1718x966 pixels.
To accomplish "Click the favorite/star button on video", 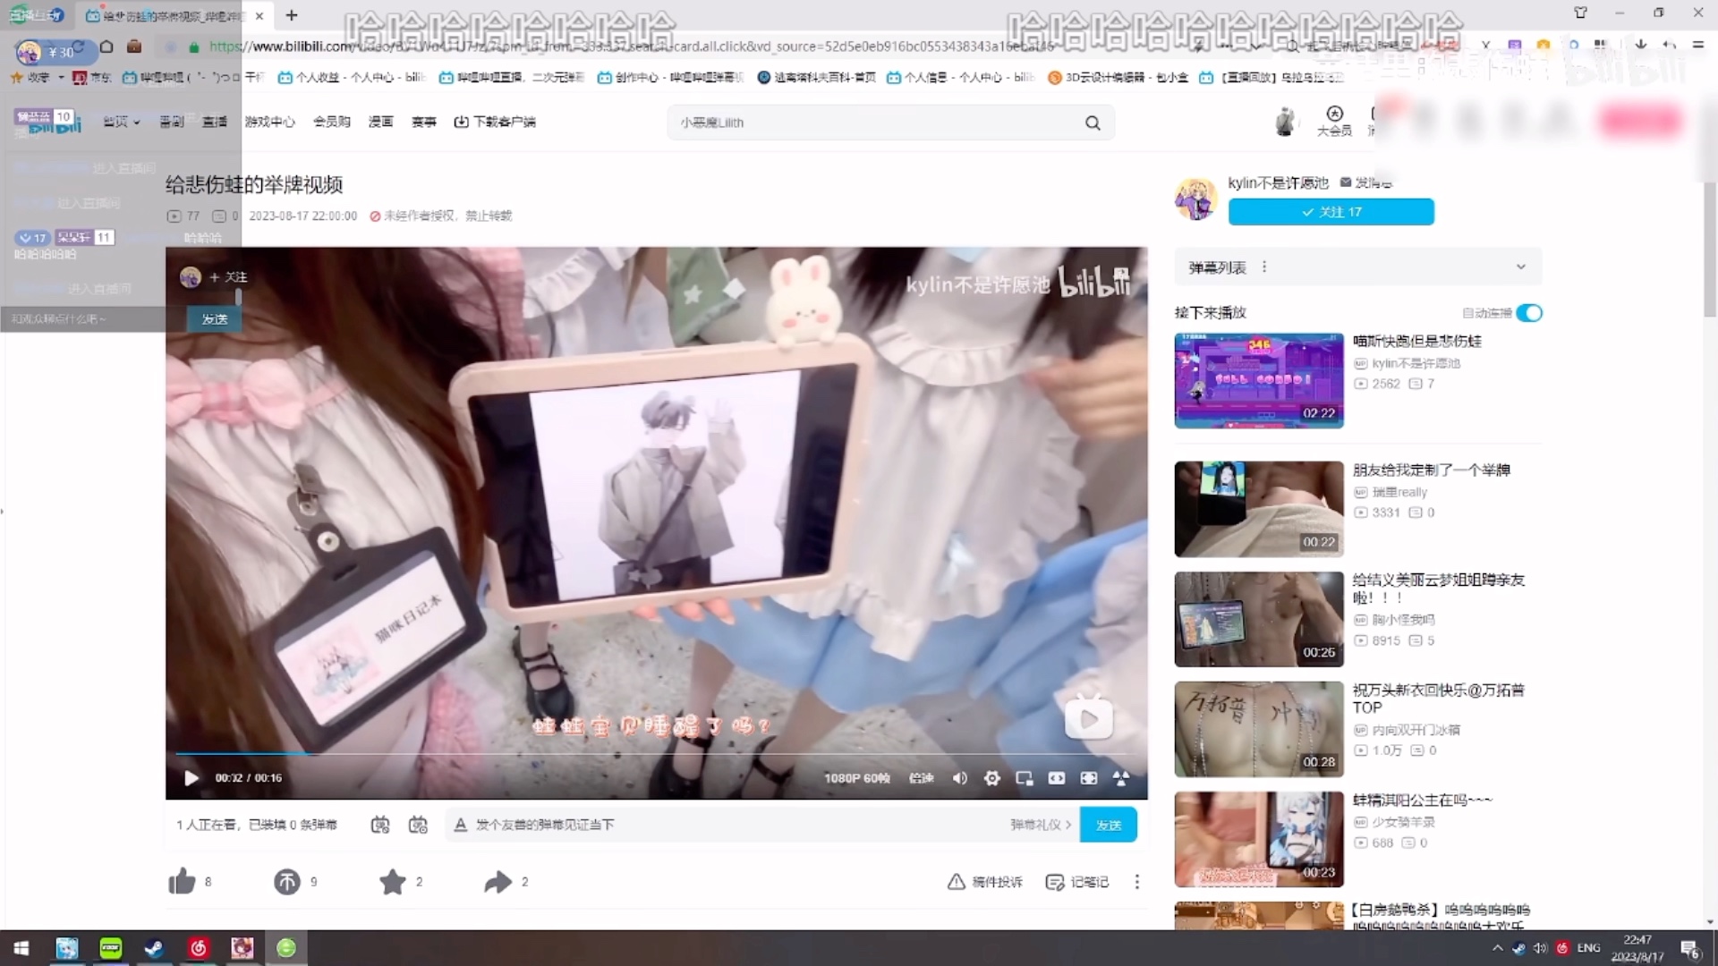I will pyautogui.click(x=393, y=881).
